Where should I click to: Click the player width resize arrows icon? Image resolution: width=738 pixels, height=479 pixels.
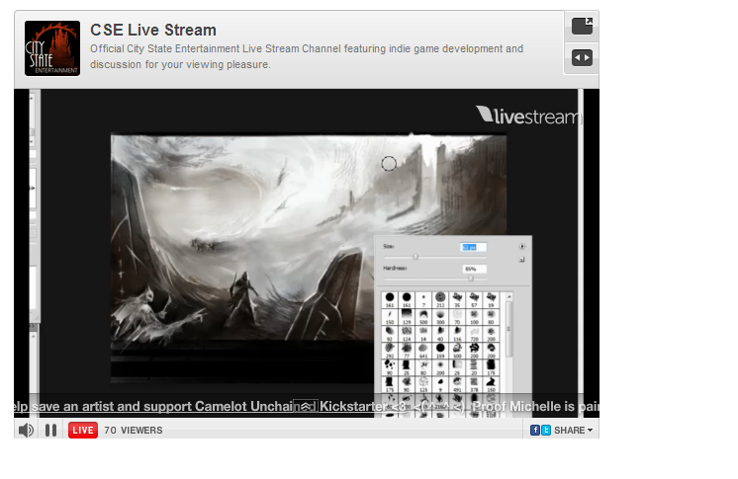(x=582, y=58)
